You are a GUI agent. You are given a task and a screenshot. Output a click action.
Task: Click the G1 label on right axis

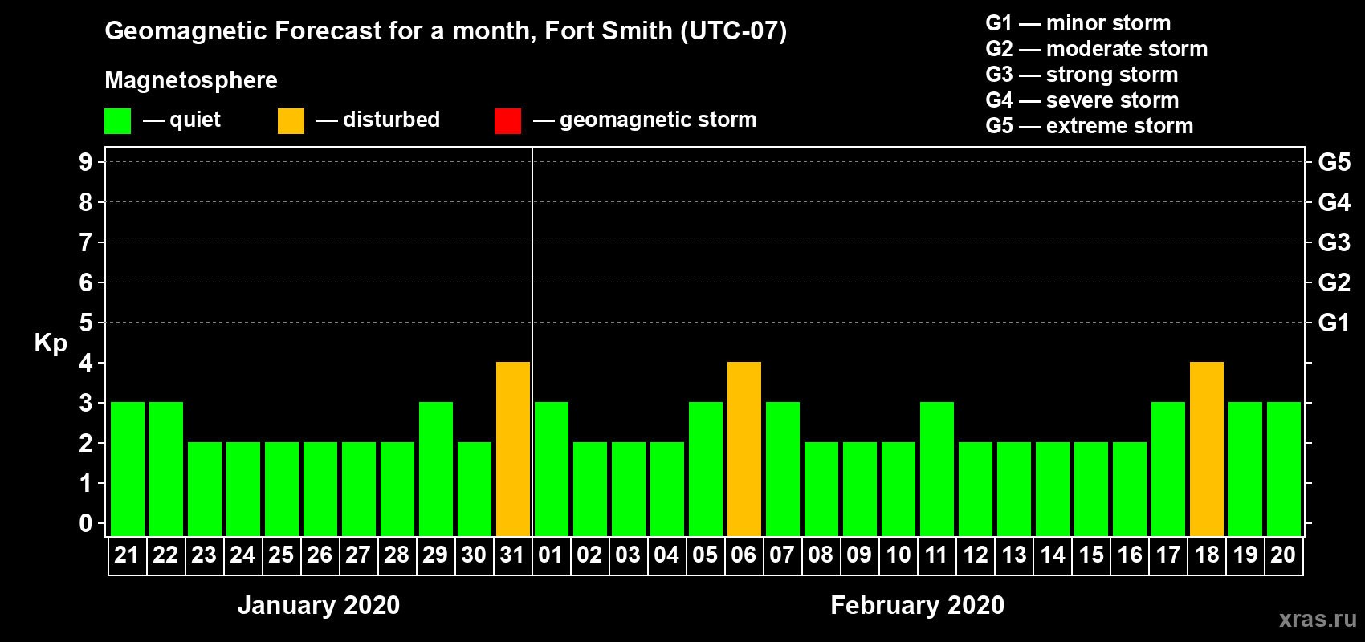[x=1334, y=323]
